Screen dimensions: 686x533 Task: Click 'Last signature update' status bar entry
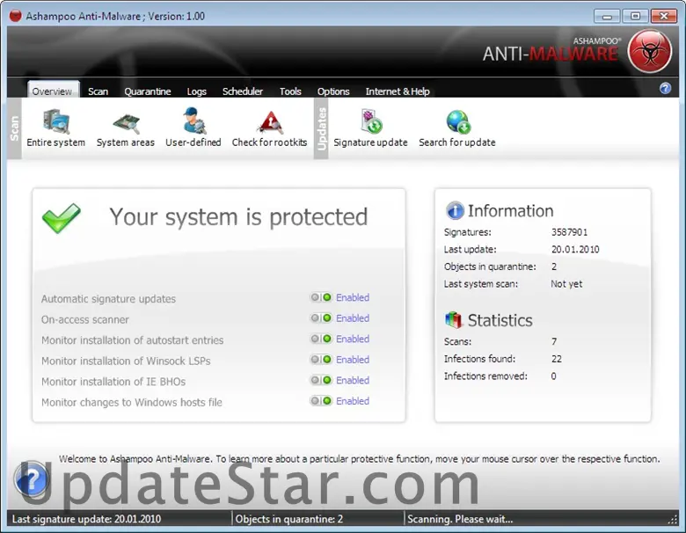pyautogui.click(x=86, y=519)
